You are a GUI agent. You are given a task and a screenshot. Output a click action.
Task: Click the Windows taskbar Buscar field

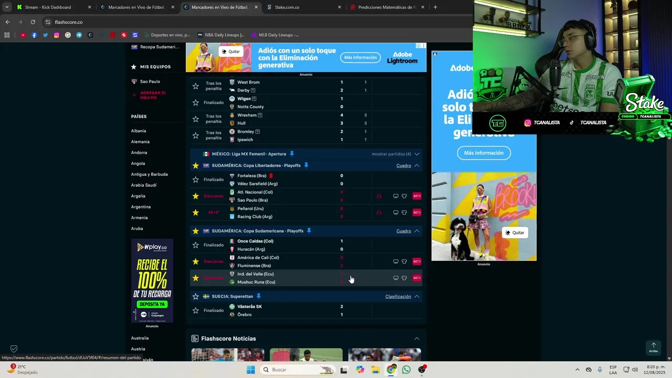[298, 370]
